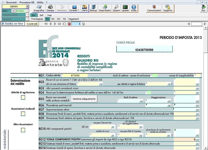Click the red delete module icon
Screen dimensions: 208x150
pos(69,24)
